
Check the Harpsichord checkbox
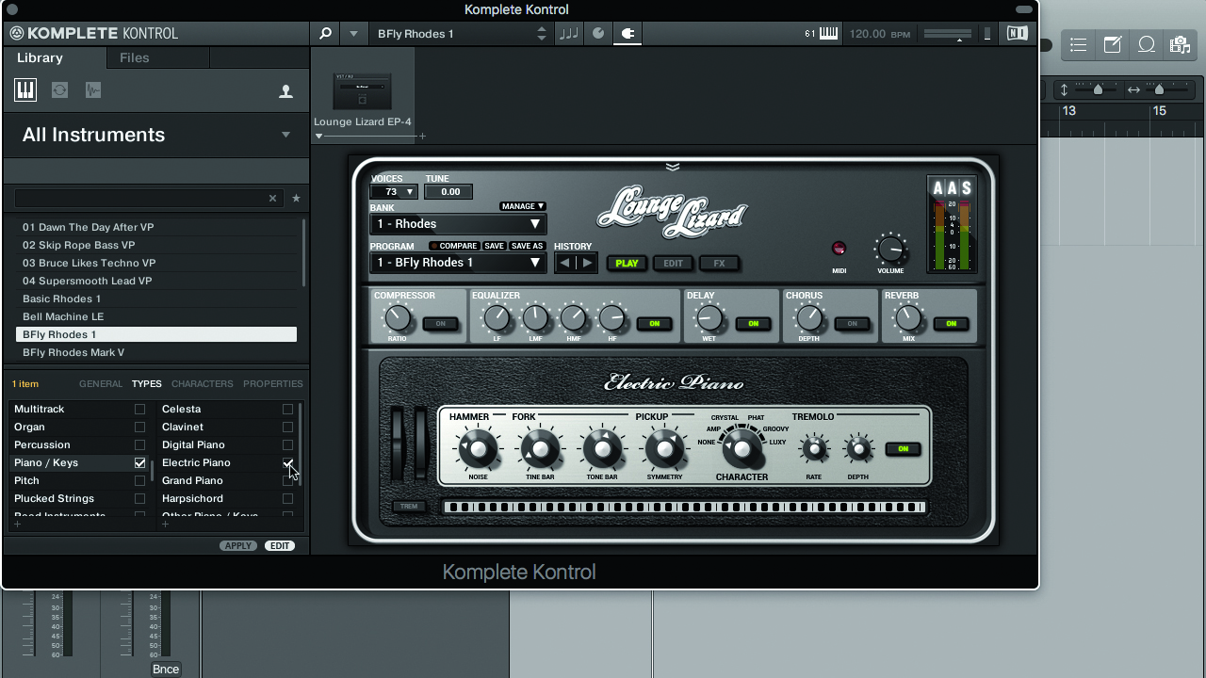(x=287, y=499)
